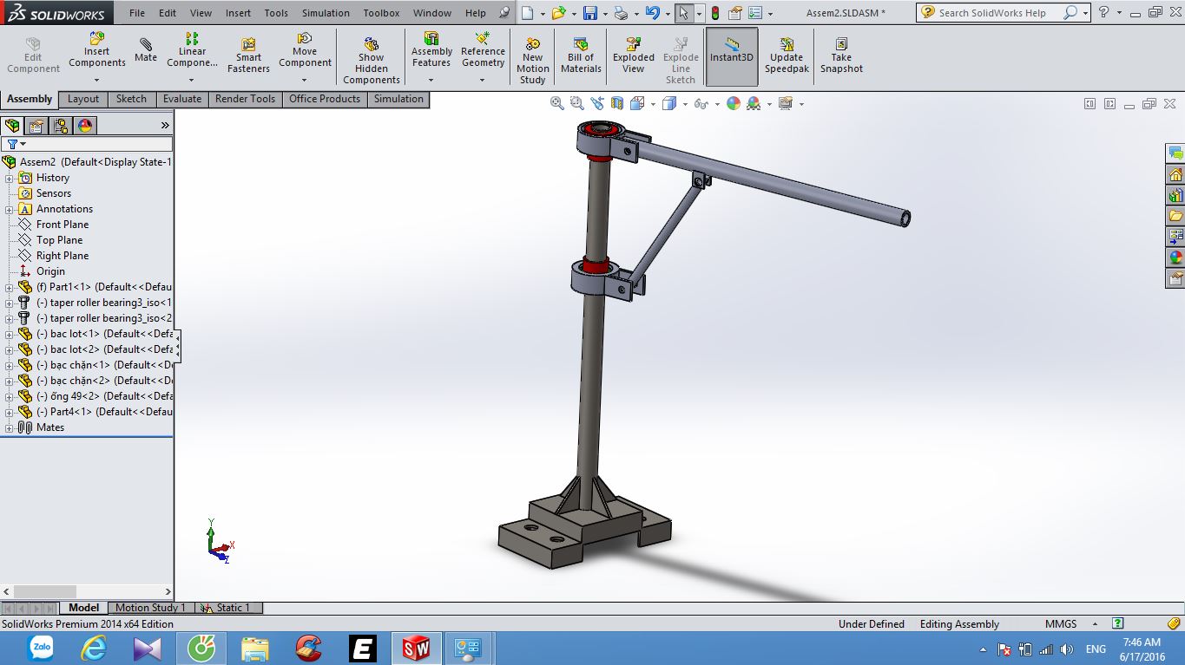Switch to the Evaluate tab
1185x665 pixels.
point(182,99)
